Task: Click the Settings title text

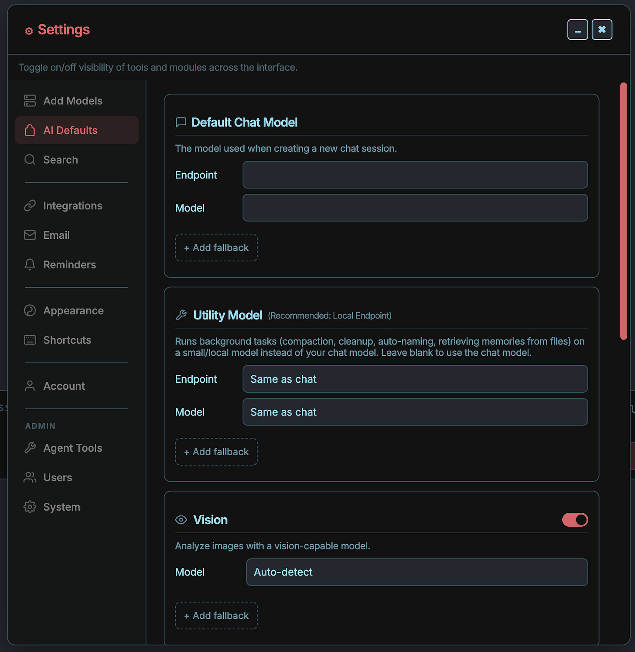Action: (64, 30)
